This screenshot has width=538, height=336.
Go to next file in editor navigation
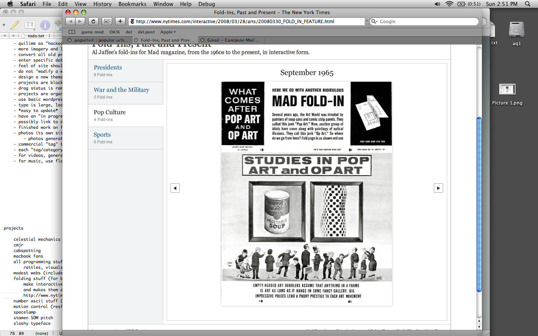tap(14, 36)
